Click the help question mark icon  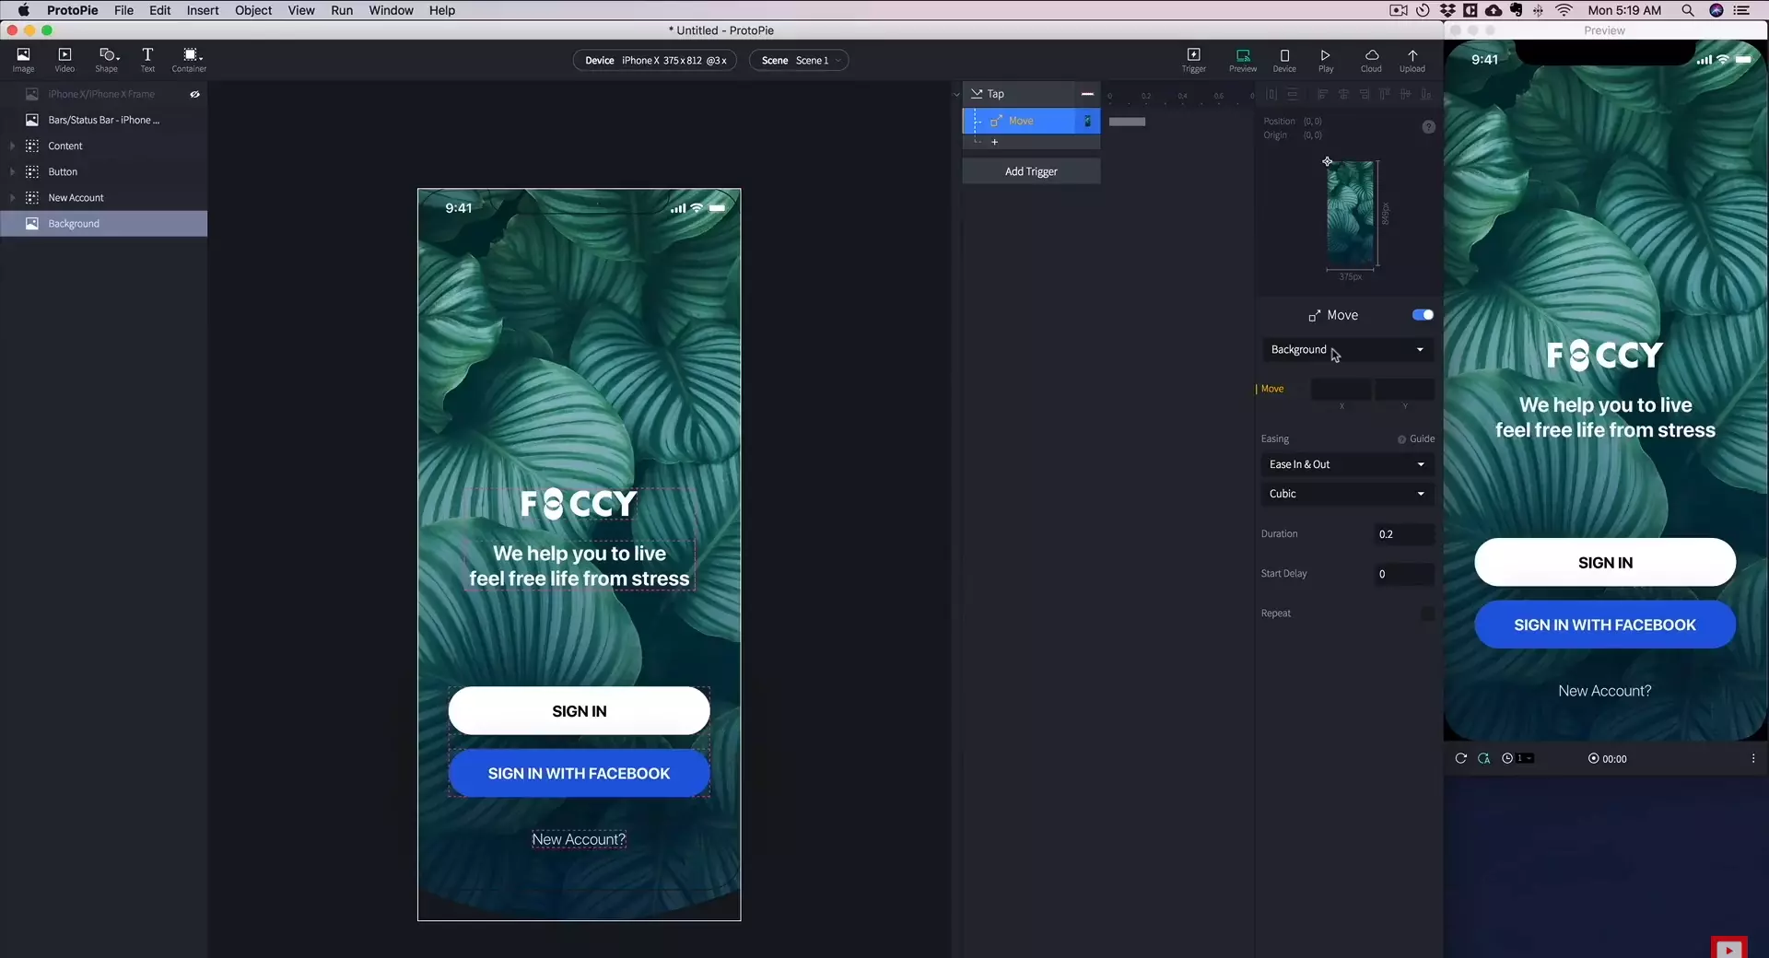1428,127
